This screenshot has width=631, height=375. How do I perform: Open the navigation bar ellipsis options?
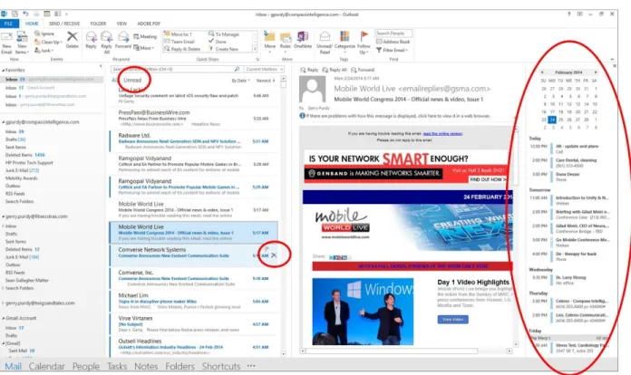(x=251, y=366)
